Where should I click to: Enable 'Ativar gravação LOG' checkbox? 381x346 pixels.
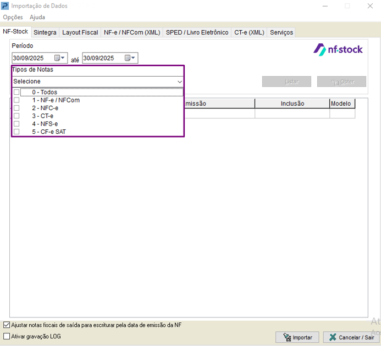tap(7, 336)
